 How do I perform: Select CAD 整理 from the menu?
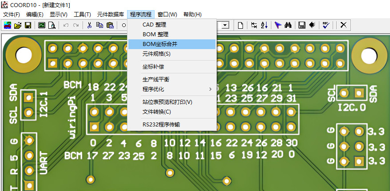pyautogui.click(x=172, y=25)
